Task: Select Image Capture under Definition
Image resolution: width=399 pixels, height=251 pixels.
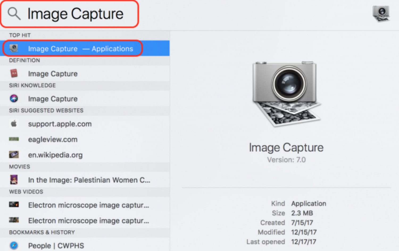Action: point(85,73)
